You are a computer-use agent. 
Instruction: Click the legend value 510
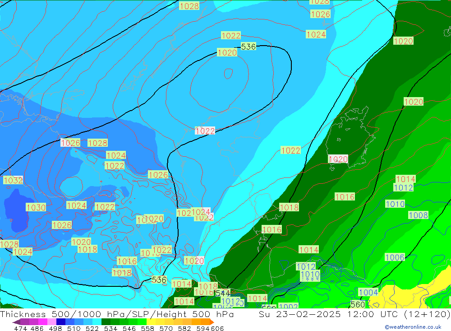(74, 328)
